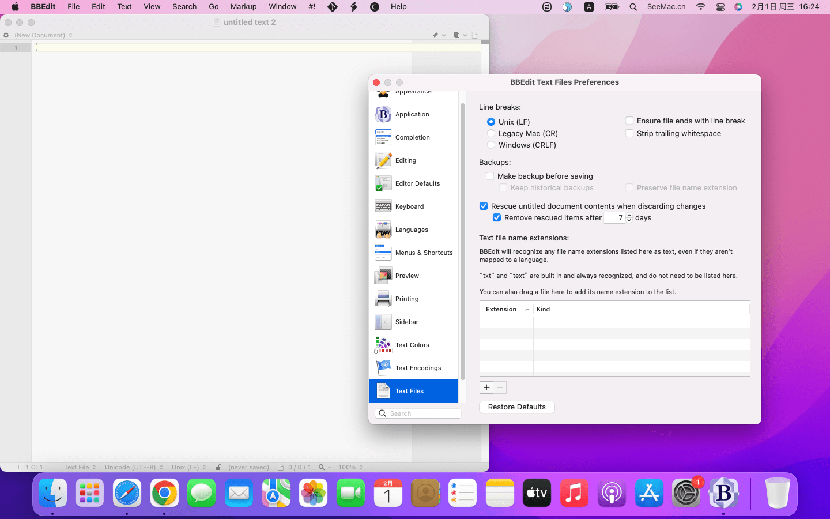This screenshot has width=830, height=519.
Task: Click the days number field
Action: pos(614,217)
